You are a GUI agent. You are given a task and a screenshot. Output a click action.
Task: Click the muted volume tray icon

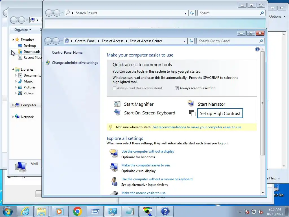(x=261, y=212)
